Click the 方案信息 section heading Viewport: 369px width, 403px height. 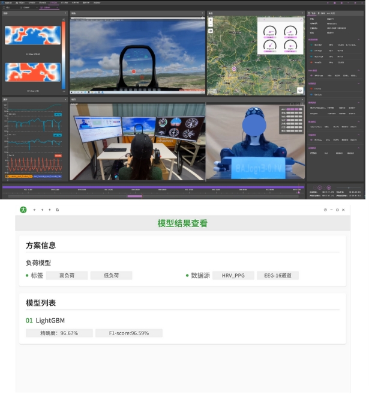(41, 245)
